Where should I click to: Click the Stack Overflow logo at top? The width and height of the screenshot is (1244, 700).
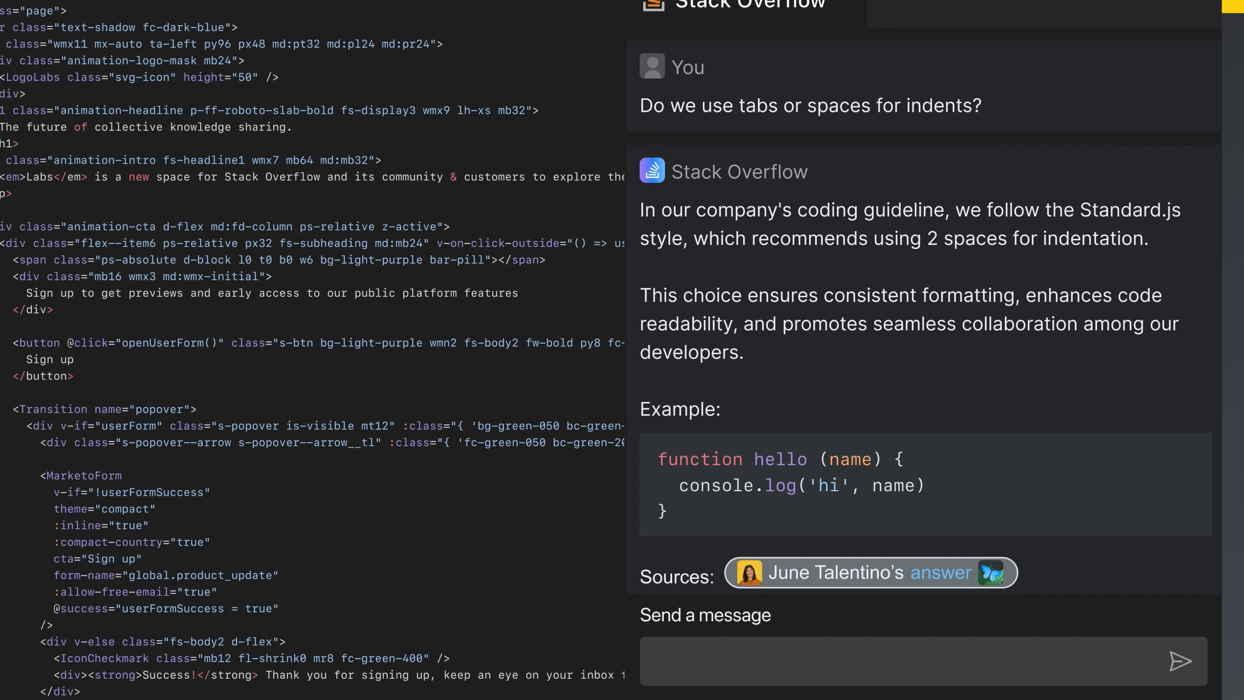(653, 5)
